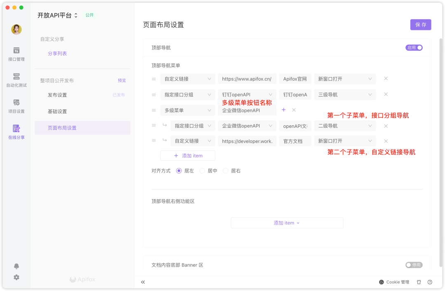Collapse sidebar with double-arrow icon

(143, 282)
